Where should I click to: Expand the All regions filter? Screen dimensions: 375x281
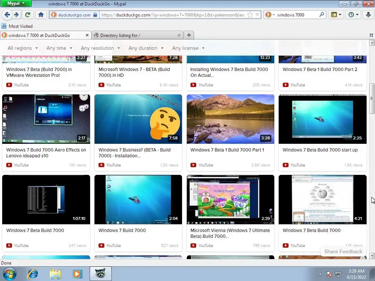tap(23, 48)
